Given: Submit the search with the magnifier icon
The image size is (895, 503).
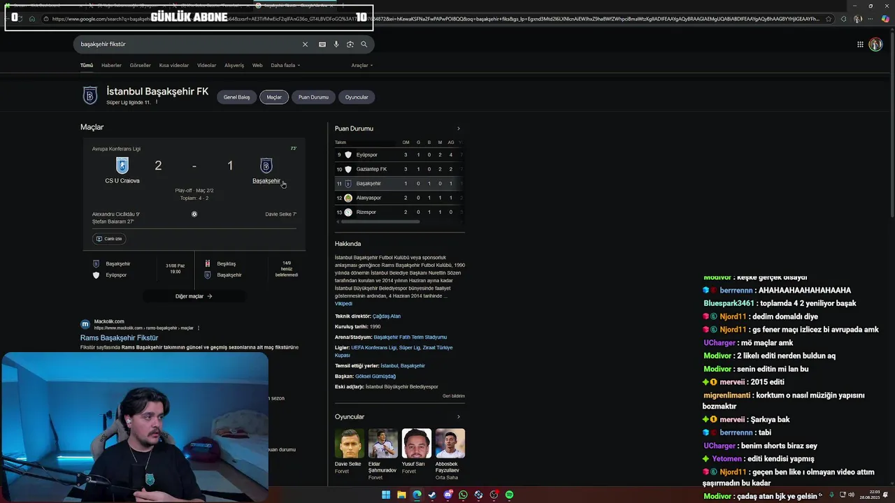Looking at the screenshot, I should tap(364, 44).
